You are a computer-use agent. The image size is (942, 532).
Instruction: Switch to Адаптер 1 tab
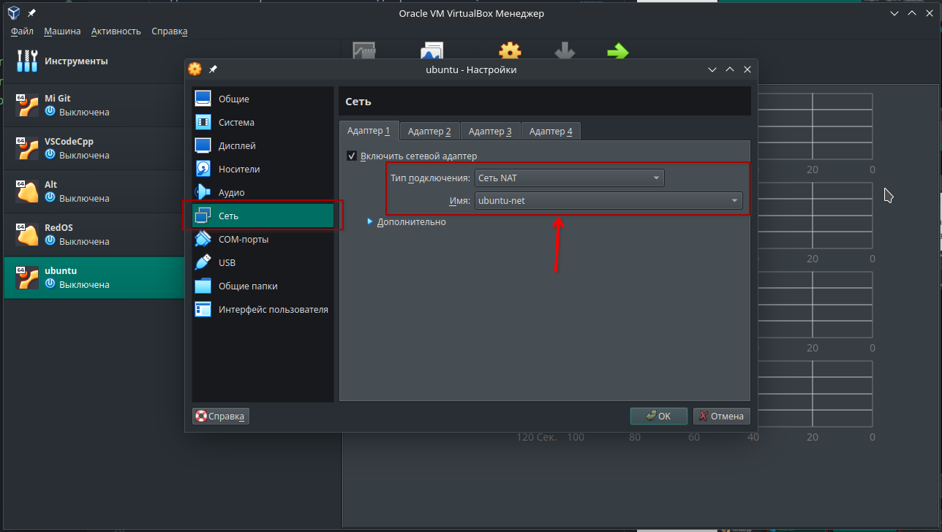pos(369,131)
